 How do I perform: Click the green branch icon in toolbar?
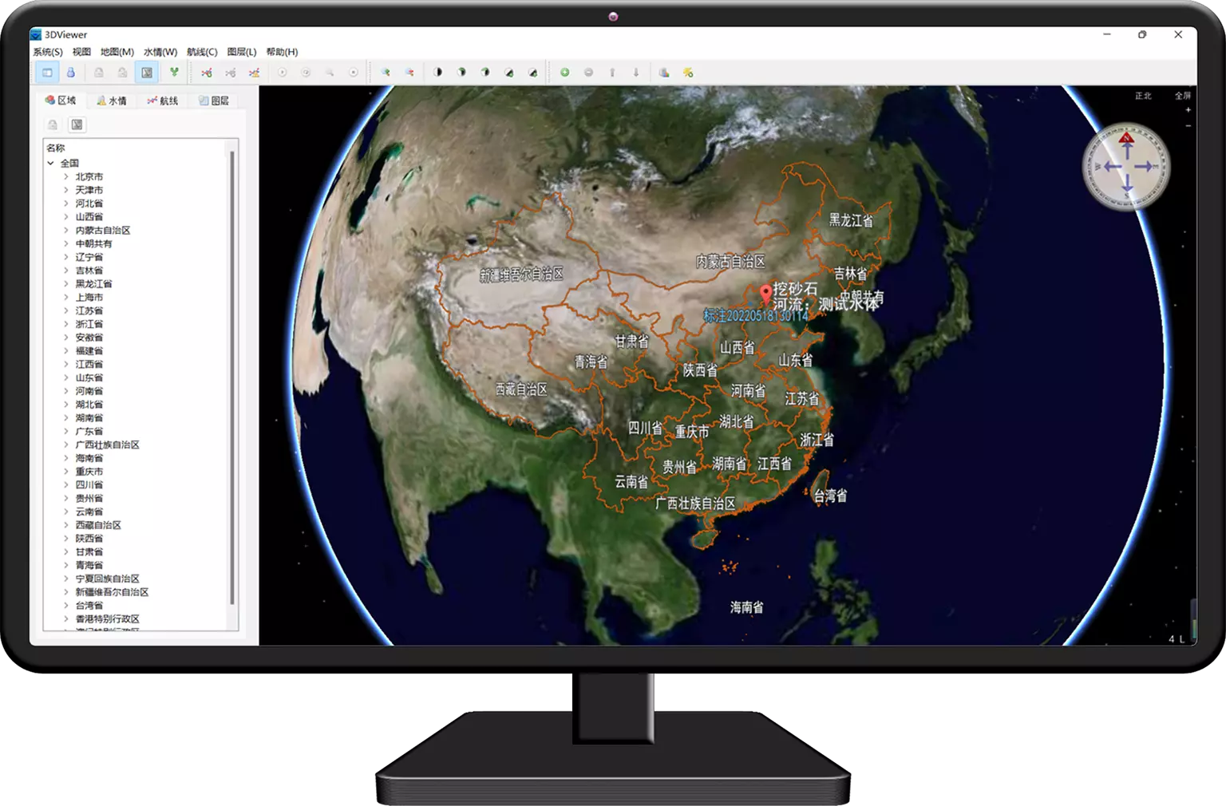174,73
